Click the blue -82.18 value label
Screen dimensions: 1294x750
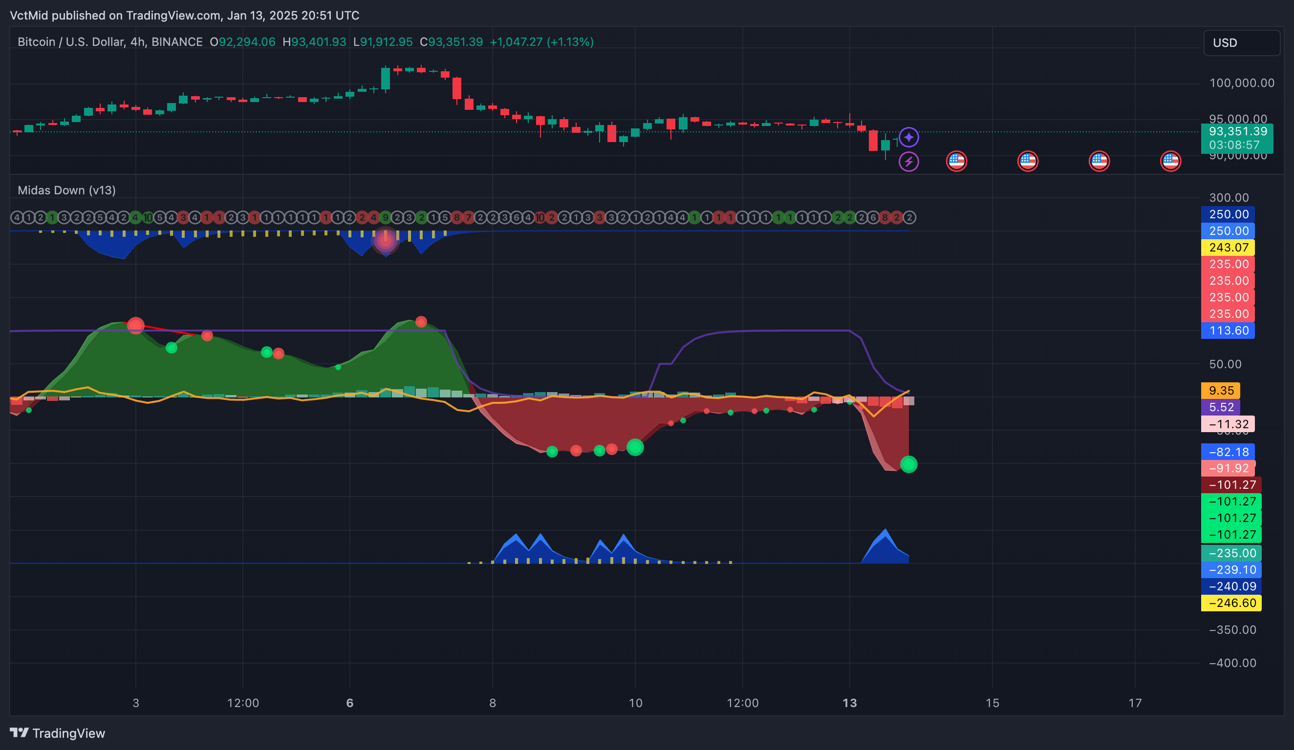[x=1228, y=452]
